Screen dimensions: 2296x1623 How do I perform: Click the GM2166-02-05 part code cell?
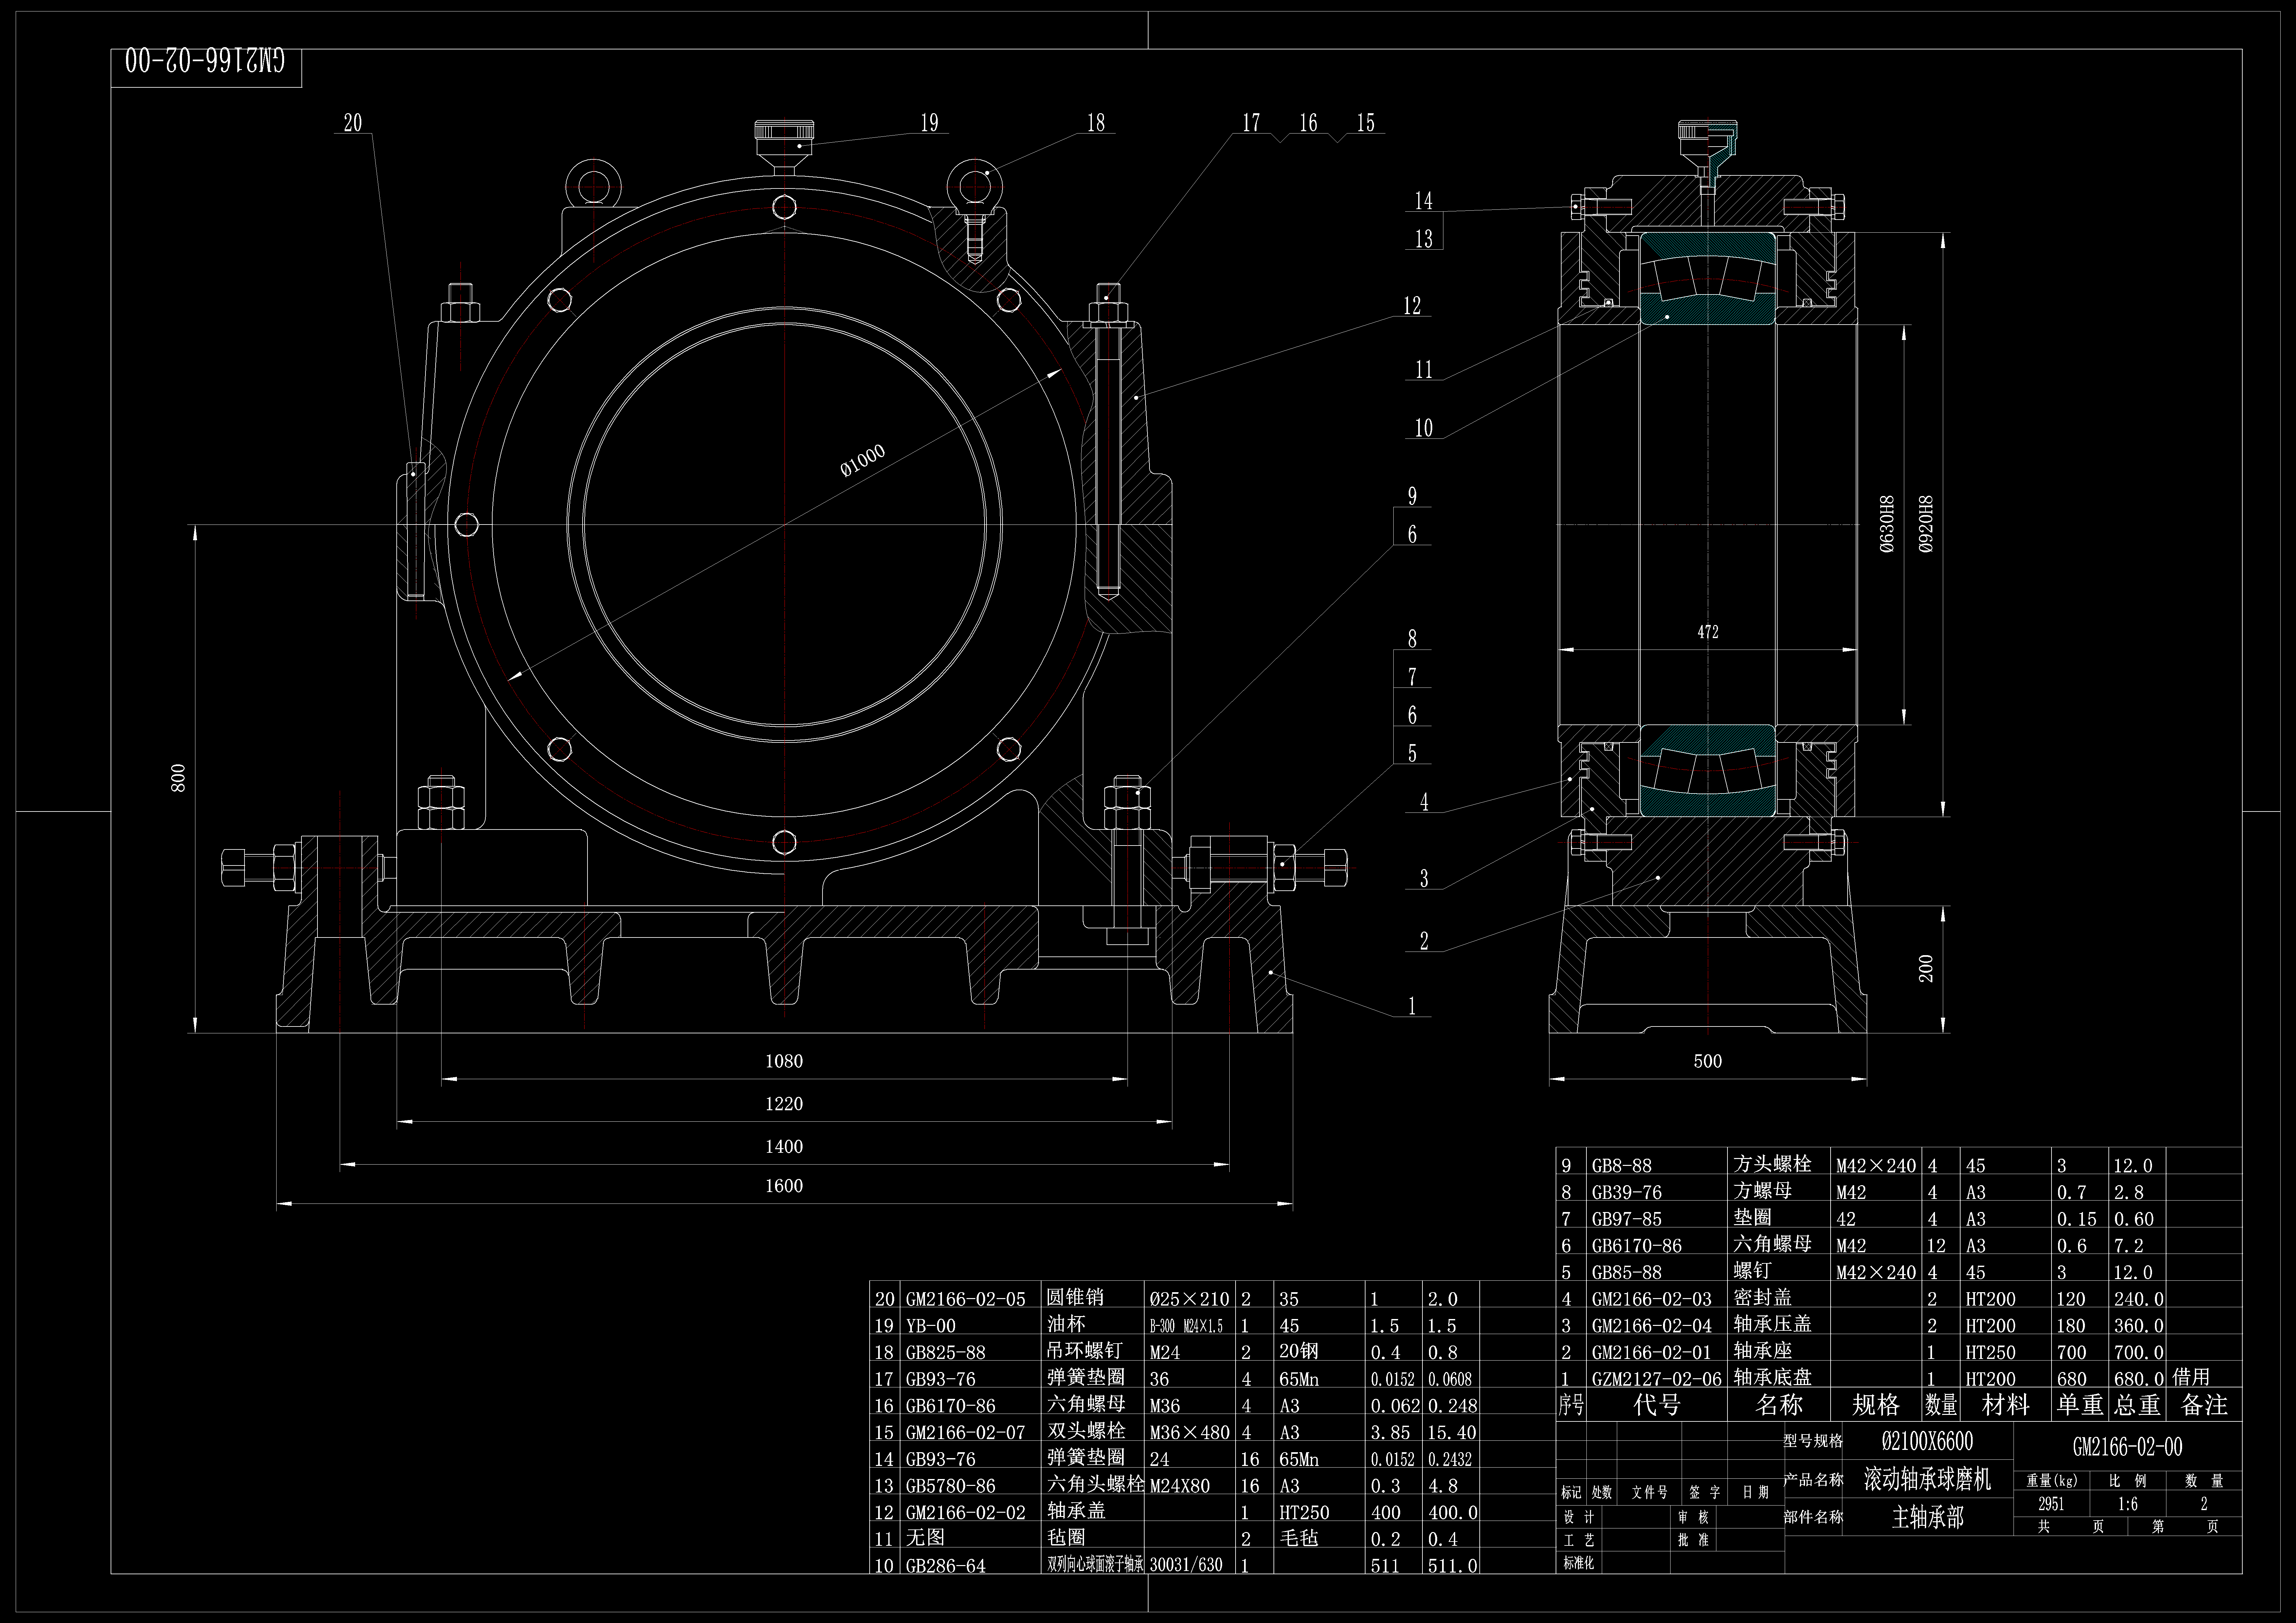966,1299
